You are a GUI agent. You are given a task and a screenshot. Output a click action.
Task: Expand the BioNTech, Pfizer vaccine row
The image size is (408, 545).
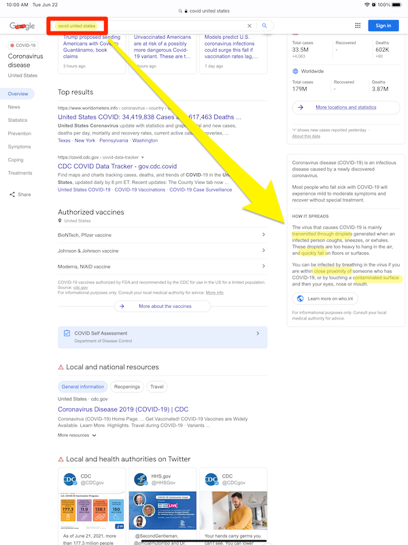163,235
